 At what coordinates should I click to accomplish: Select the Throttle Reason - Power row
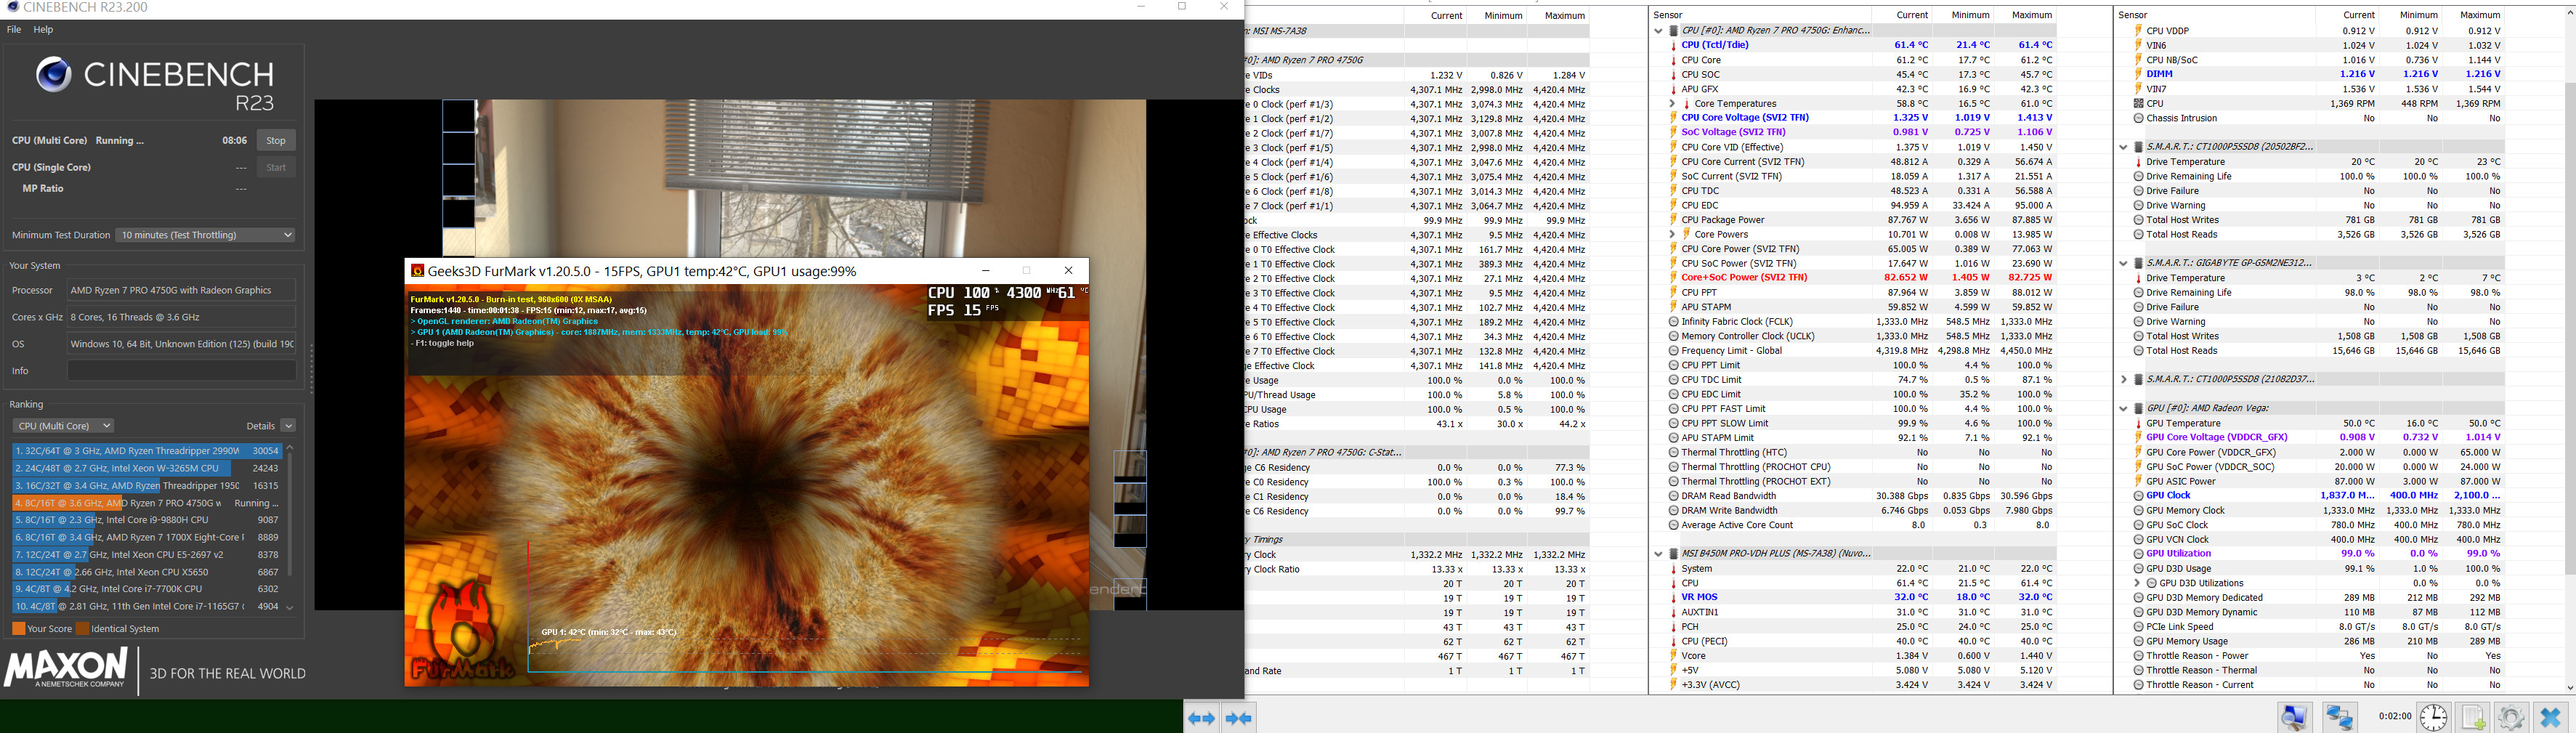pyautogui.click(x=2311, y=656)
